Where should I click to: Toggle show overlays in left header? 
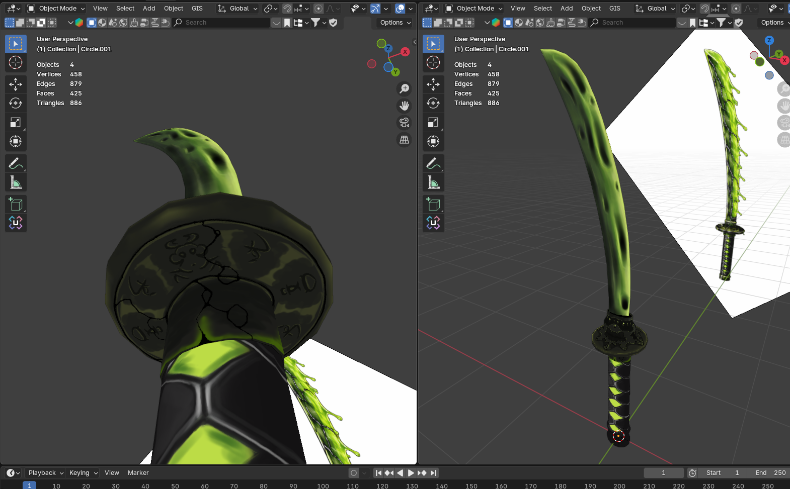(x=400, y=9)
